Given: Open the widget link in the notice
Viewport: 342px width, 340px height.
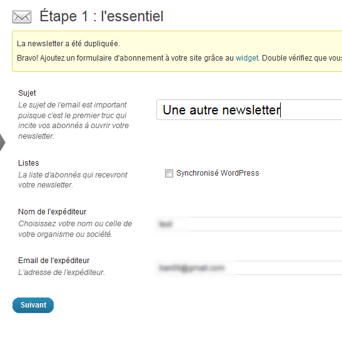Looking at the screenshot, I should (x=247, y=58).
